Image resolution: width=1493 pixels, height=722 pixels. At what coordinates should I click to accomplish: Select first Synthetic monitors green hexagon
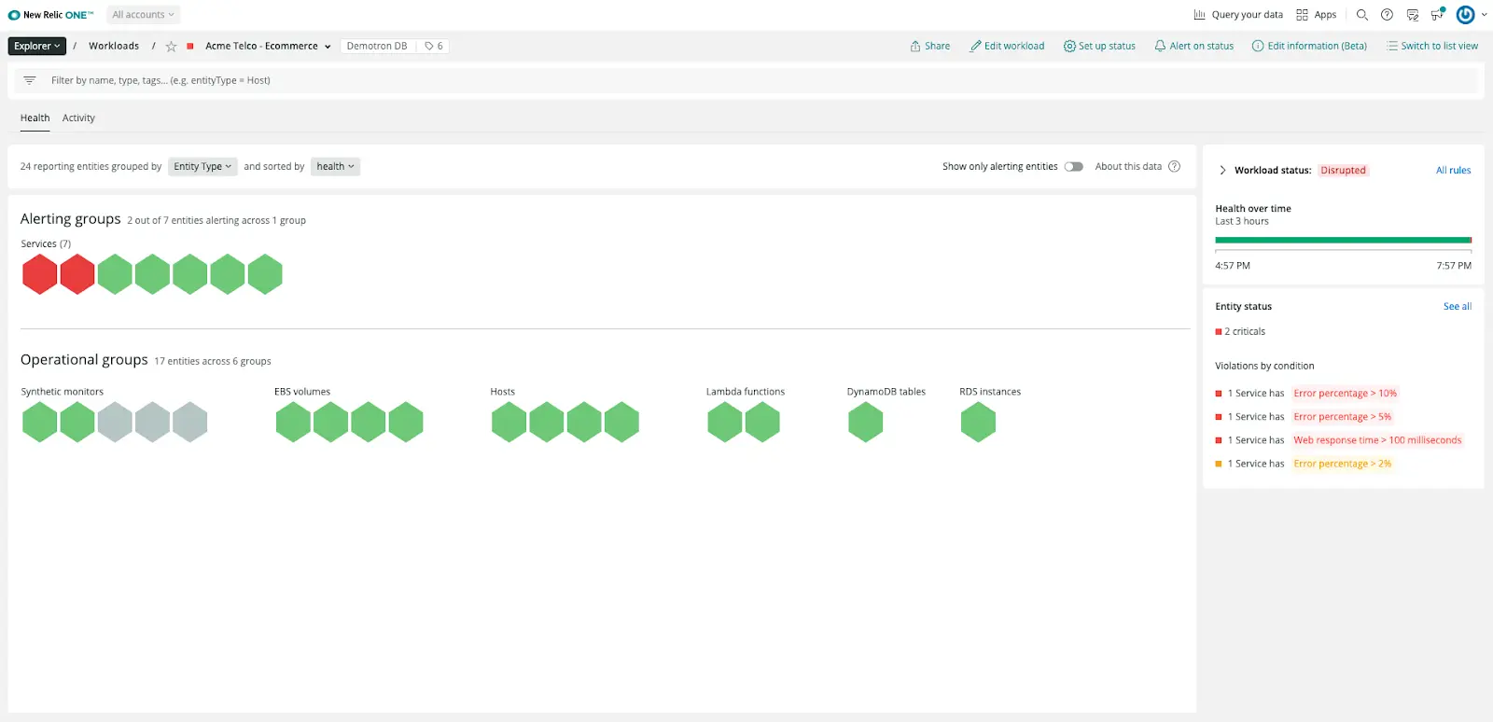tap(40, 422)
